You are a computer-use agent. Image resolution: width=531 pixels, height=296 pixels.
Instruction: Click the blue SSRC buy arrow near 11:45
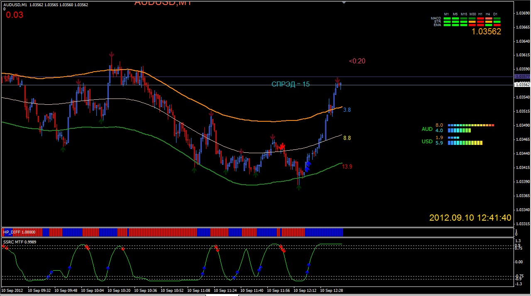tap(259, 269)
